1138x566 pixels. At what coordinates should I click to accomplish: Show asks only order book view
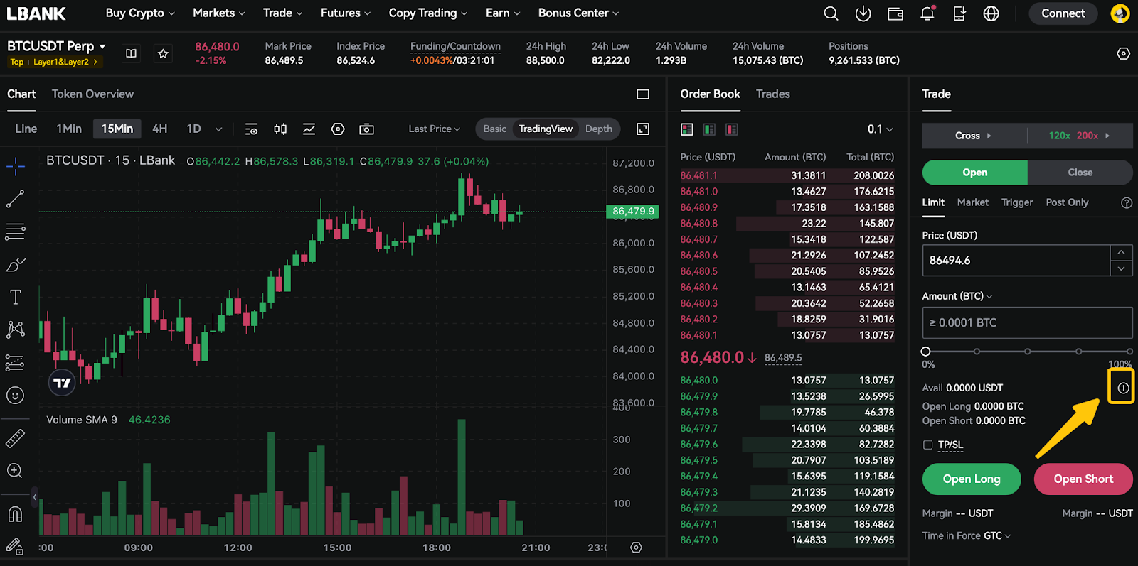[732, 129]
